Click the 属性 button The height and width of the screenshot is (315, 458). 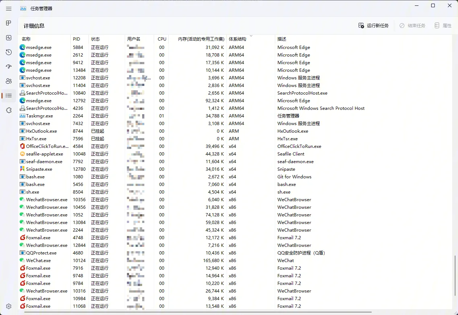pyautogui.click(x=443, y=26)
